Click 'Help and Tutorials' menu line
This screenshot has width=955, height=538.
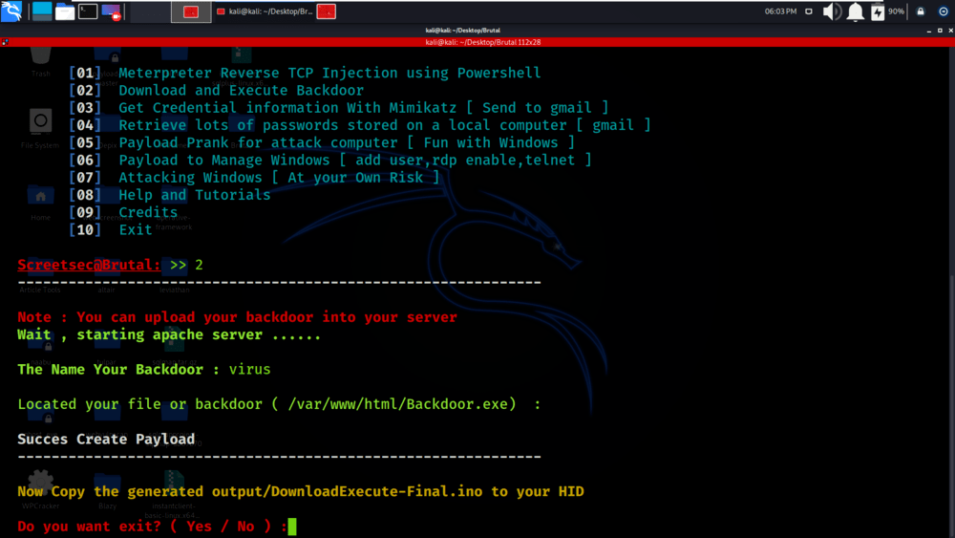[169, 195]
